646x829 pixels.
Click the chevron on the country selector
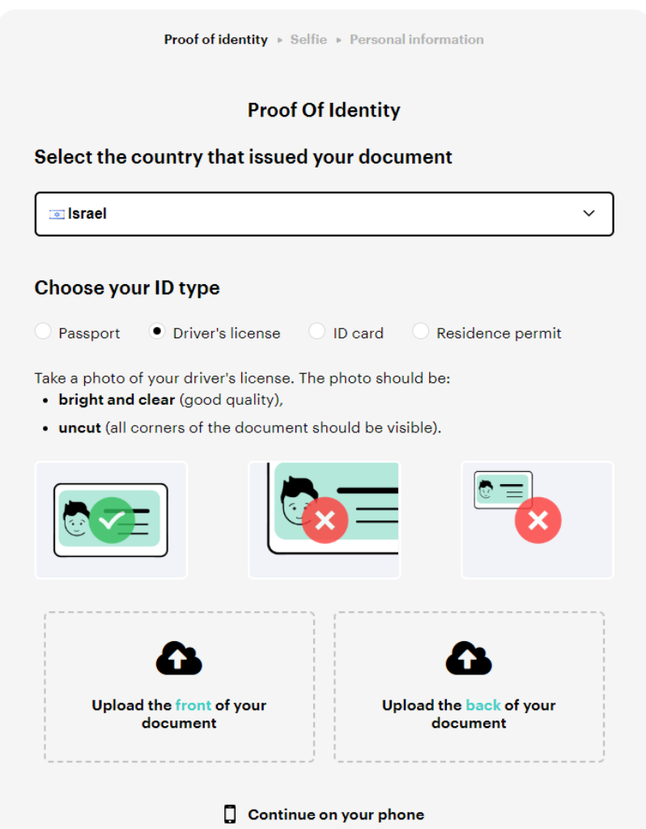(x=589, y=213)
